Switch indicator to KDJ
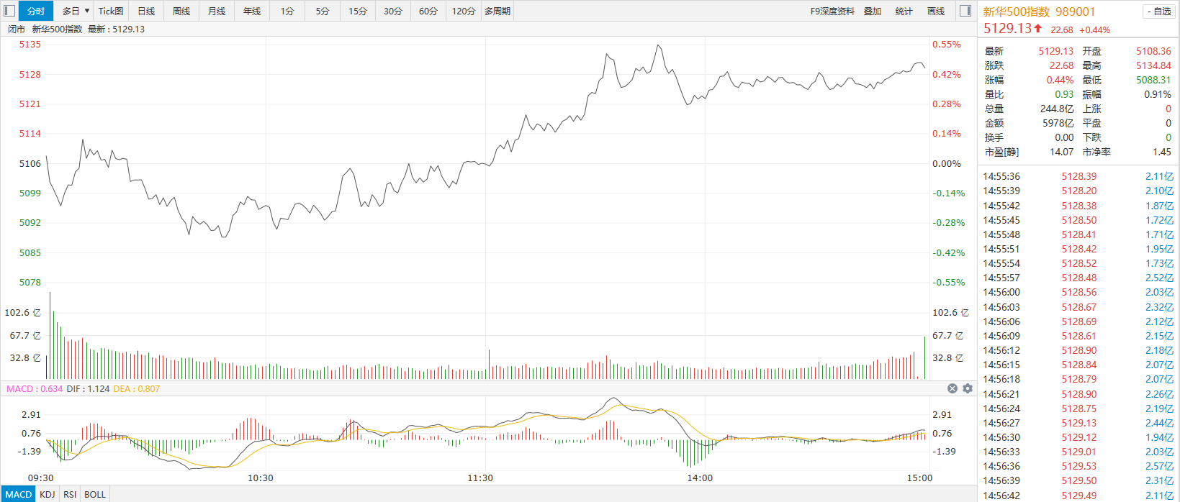Viewport: 1180px width, 502px height. click(x=48, y=494)
